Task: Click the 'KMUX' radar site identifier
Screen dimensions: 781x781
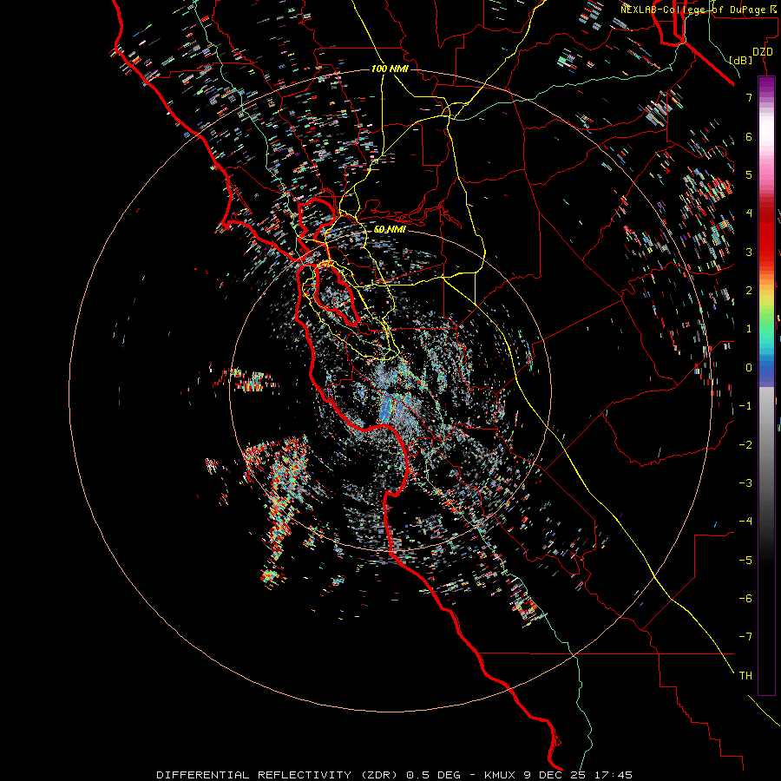Action: tap(501, 775)
